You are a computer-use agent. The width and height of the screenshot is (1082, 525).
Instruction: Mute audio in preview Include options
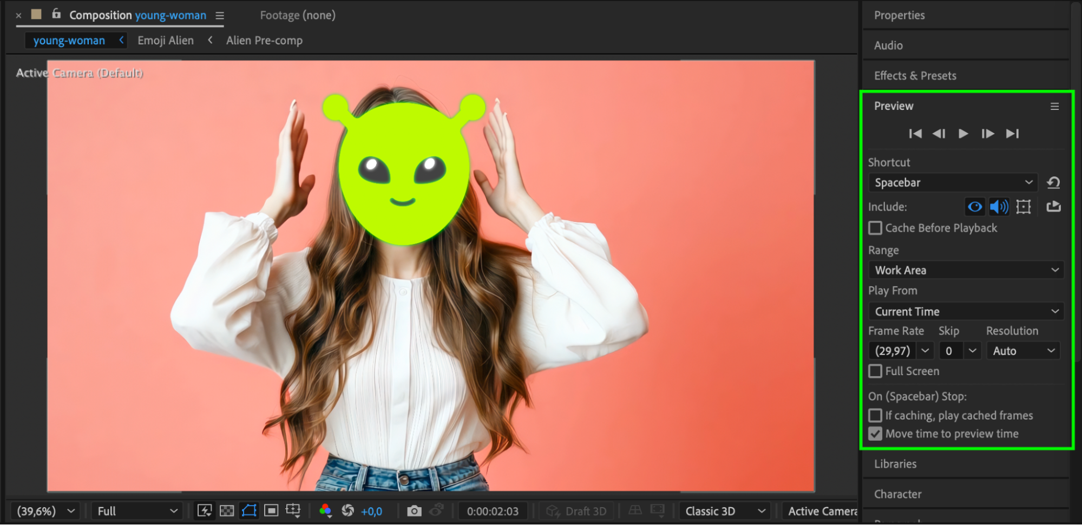point(999,207)
